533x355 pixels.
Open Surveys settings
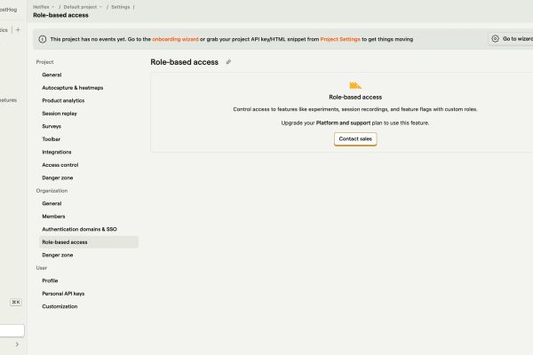89,126
